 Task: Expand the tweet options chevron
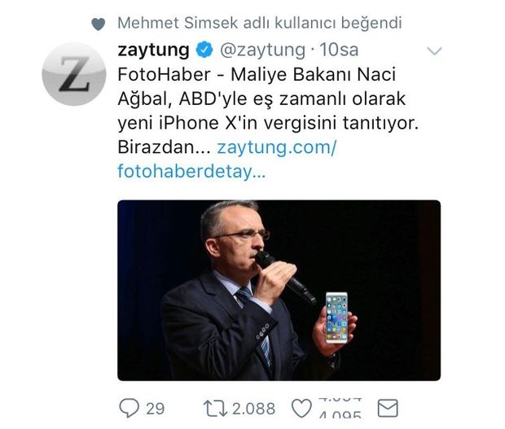tap(434, 51)
